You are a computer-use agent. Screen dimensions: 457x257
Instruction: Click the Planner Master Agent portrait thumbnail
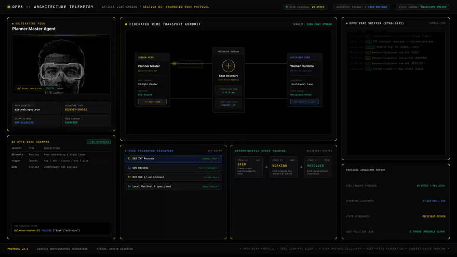point(61,64)
